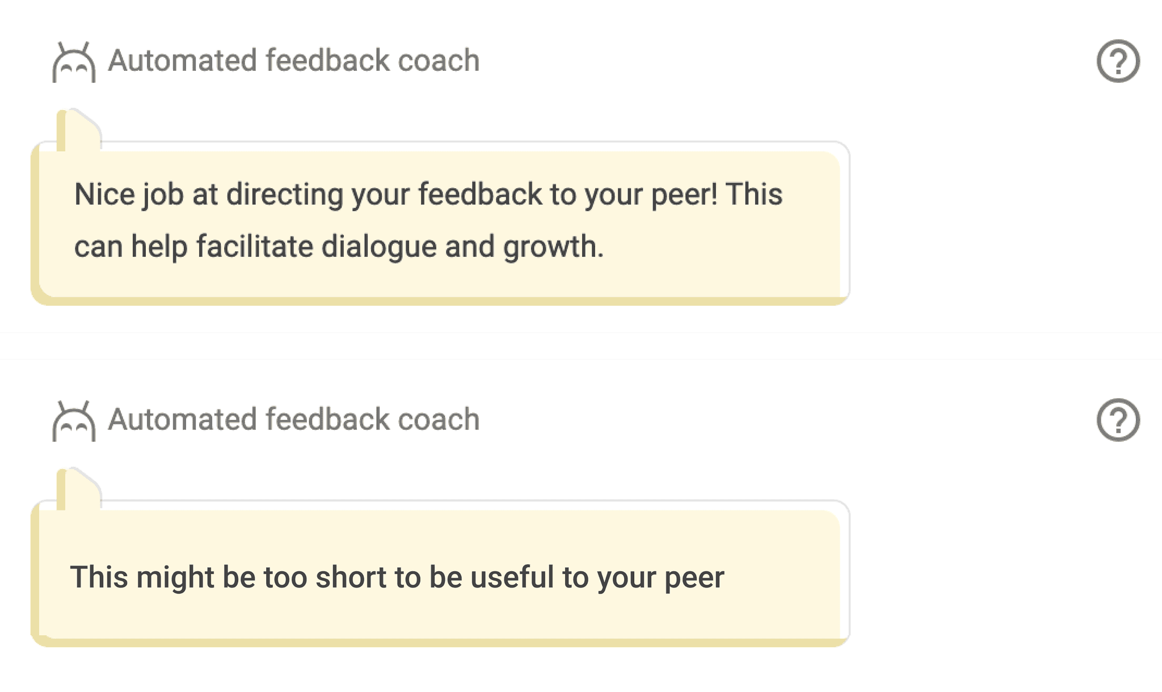Image resolution: width=1162 pixels, height=692 pixels.
Task: Click the golden left edge of the second bubble
Action: [35, 573]
